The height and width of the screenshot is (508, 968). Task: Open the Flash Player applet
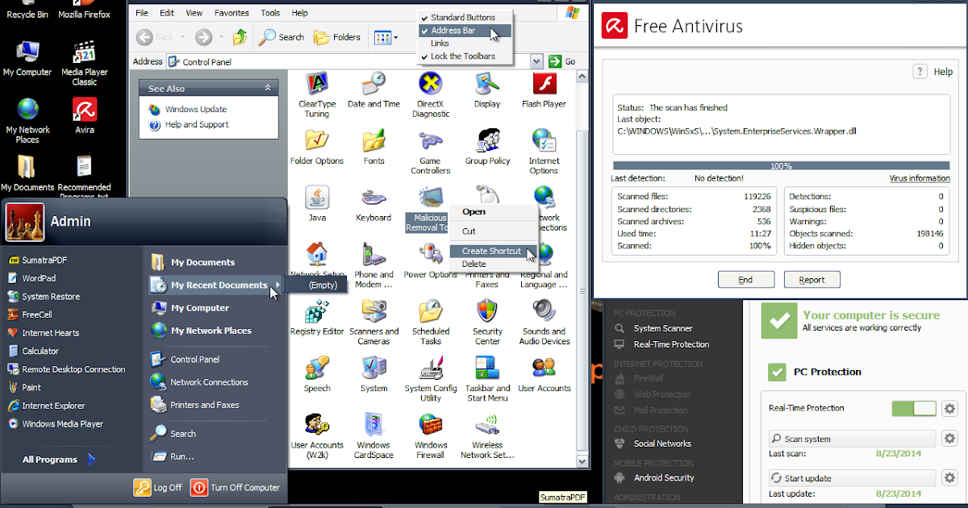(x=544, y=90)
